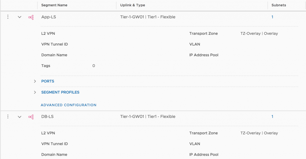Expand the SEGMENT PROFILES chevron
The image size is (306, 159).
[35, 92]
